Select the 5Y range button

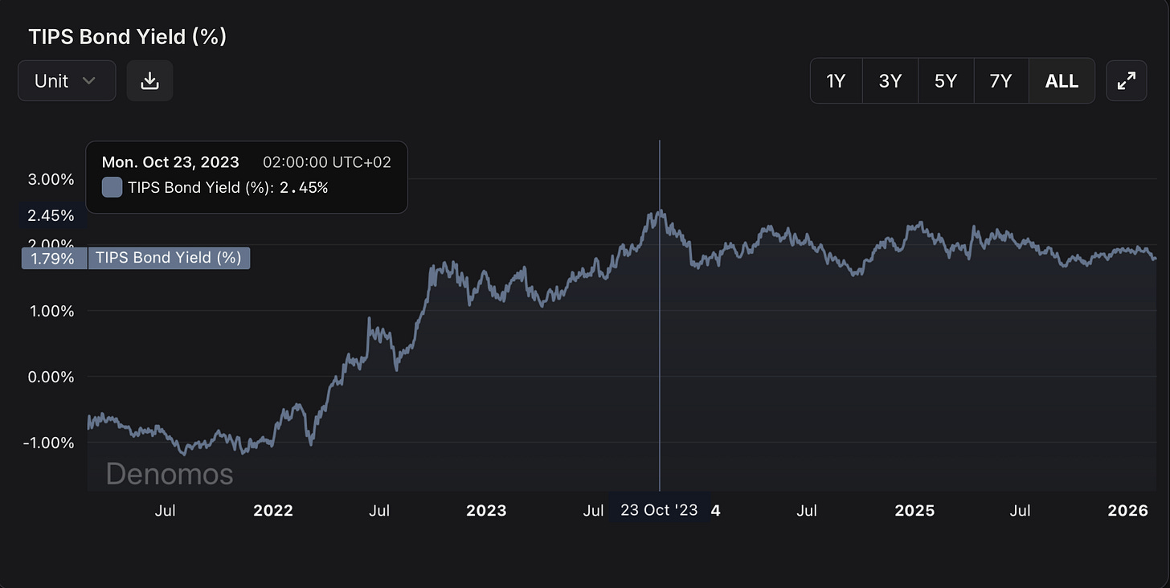pyautogui.click(x=946, y=80)
